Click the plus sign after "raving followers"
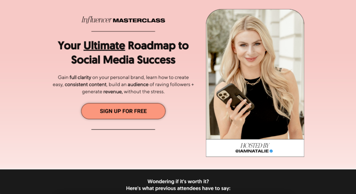The image size is (356, 194). pyautogui.click(x=193, y=85)
